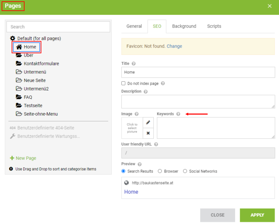279x223 pixels.
Task: Click the globe icon in the search preview
Action: tap(126, 183)
